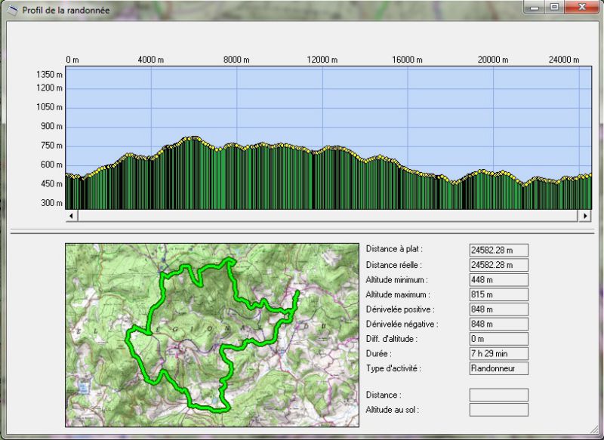This screenshot has width=604, height=440.
Task: Click the window resize grip in the corner
Action: pos(595,432)
